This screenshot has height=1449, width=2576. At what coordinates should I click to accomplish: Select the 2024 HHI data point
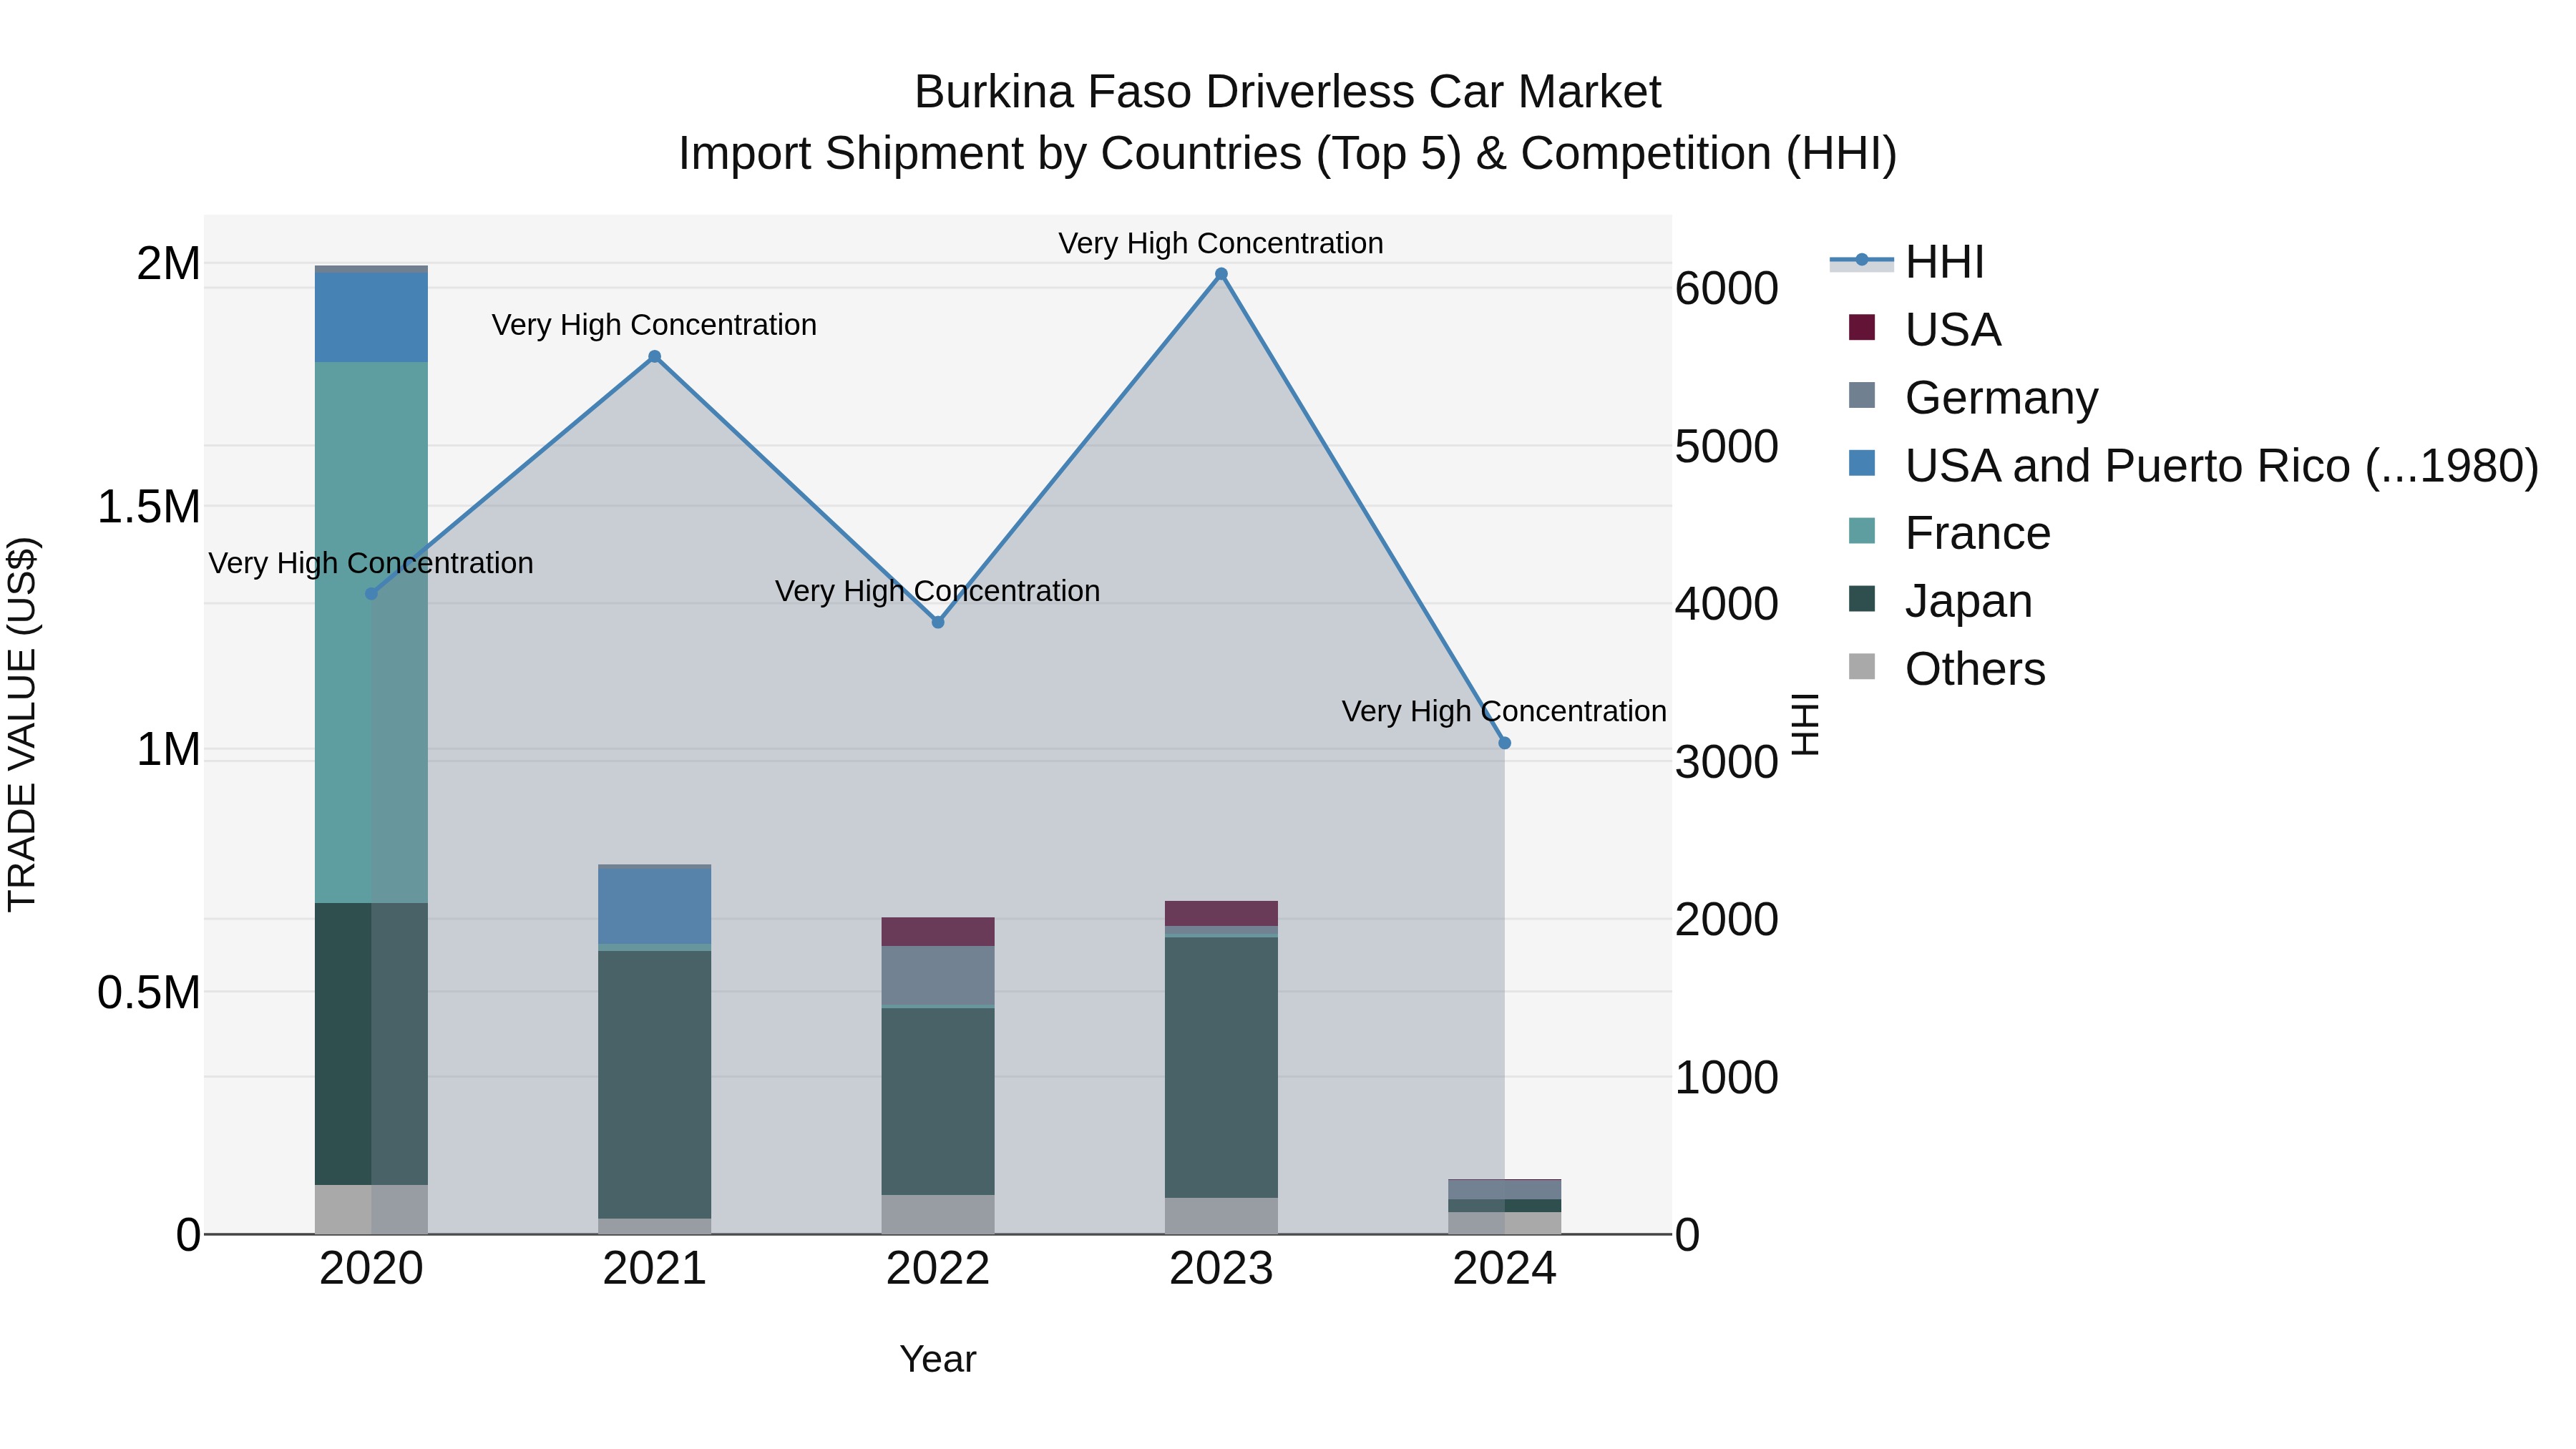(x=1505, y=743)
